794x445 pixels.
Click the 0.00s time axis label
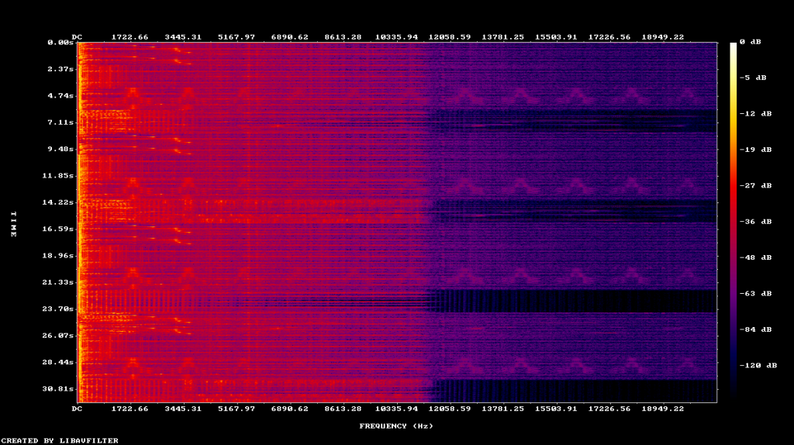[x=60, y=43]
